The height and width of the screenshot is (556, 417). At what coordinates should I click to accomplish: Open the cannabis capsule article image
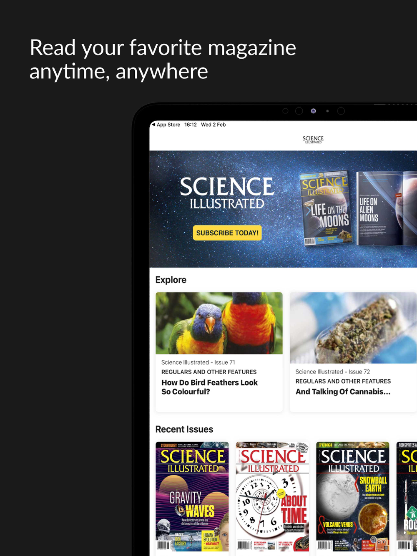tap(353, 328)
